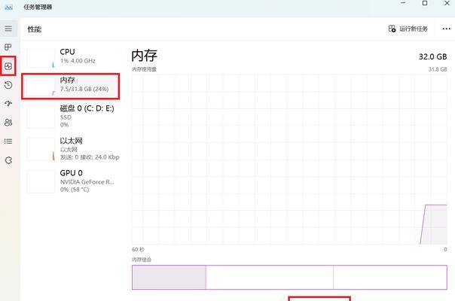The width and height of the screenshot is (455, 301).
Task: Click the 60 秒 graph axis label
Action: (138, 249)
